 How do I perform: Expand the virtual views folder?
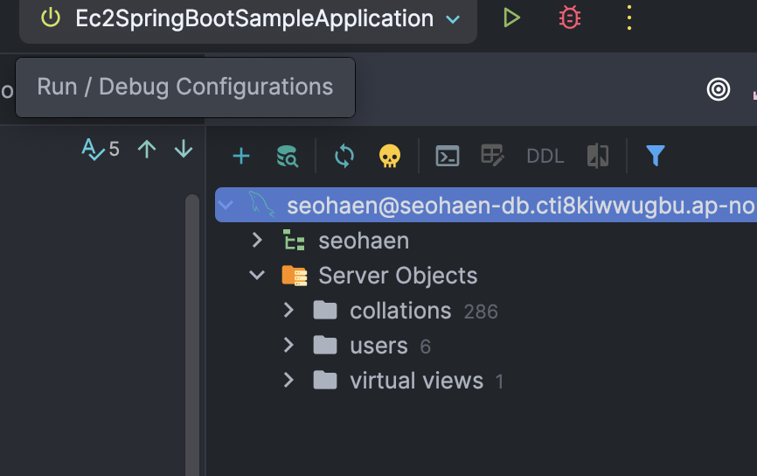[288, 381]
